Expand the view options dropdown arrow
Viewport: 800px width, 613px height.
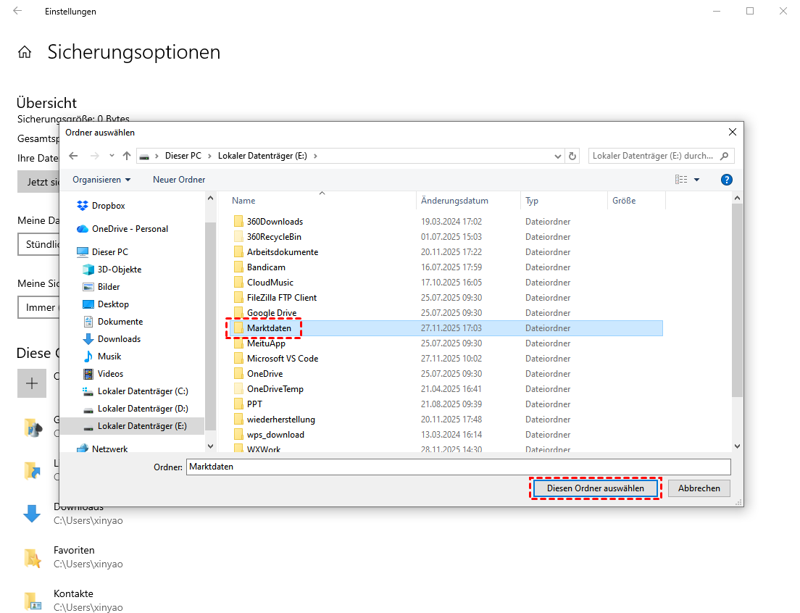696,180
